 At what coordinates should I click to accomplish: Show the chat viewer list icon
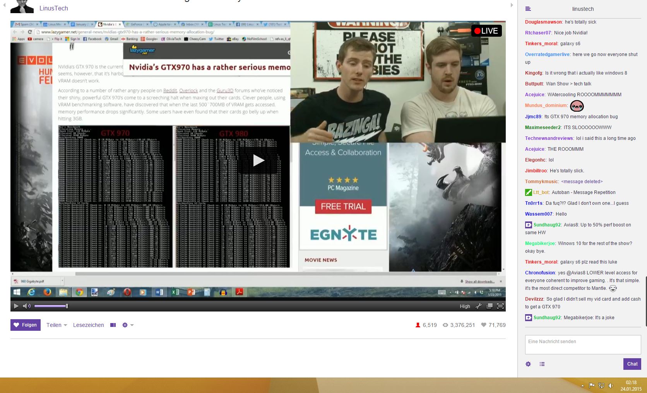(542, 364)
